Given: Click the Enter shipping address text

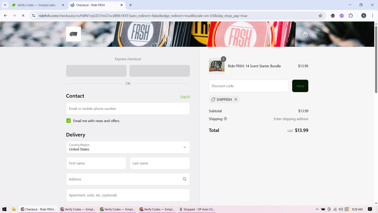Looking at the screenshot, I should coord(291,119).
